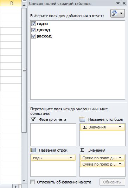Uncheck the расход field checkbox

coord(33,36)
